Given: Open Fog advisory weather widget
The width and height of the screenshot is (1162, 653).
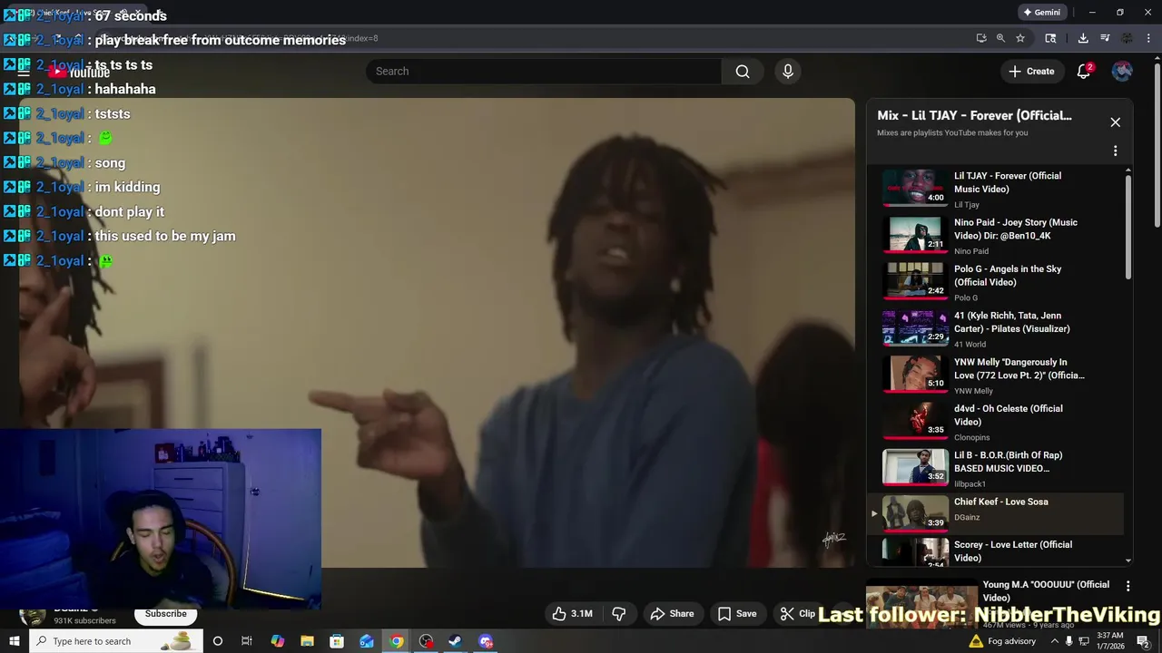Looking at the screenshot, I should click(1002, 641).
